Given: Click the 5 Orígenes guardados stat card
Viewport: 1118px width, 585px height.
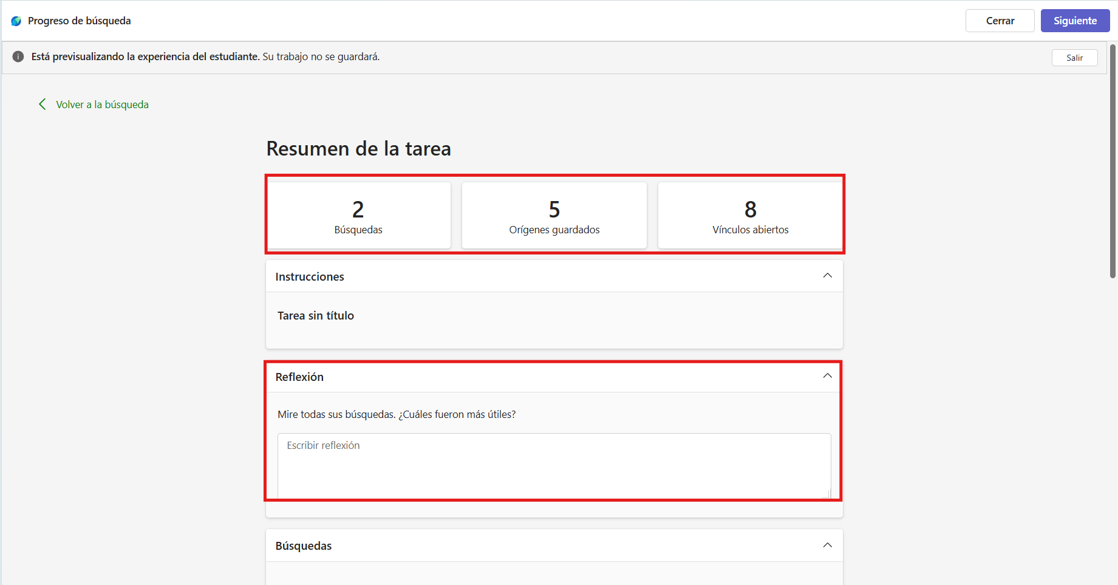Looking at the screenshot, I should (x=554, y=215).
